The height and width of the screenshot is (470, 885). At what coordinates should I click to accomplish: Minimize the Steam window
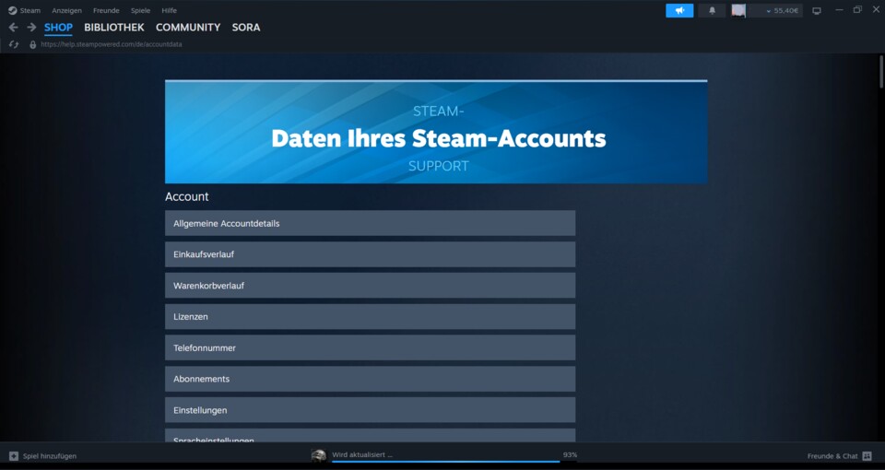839,9
